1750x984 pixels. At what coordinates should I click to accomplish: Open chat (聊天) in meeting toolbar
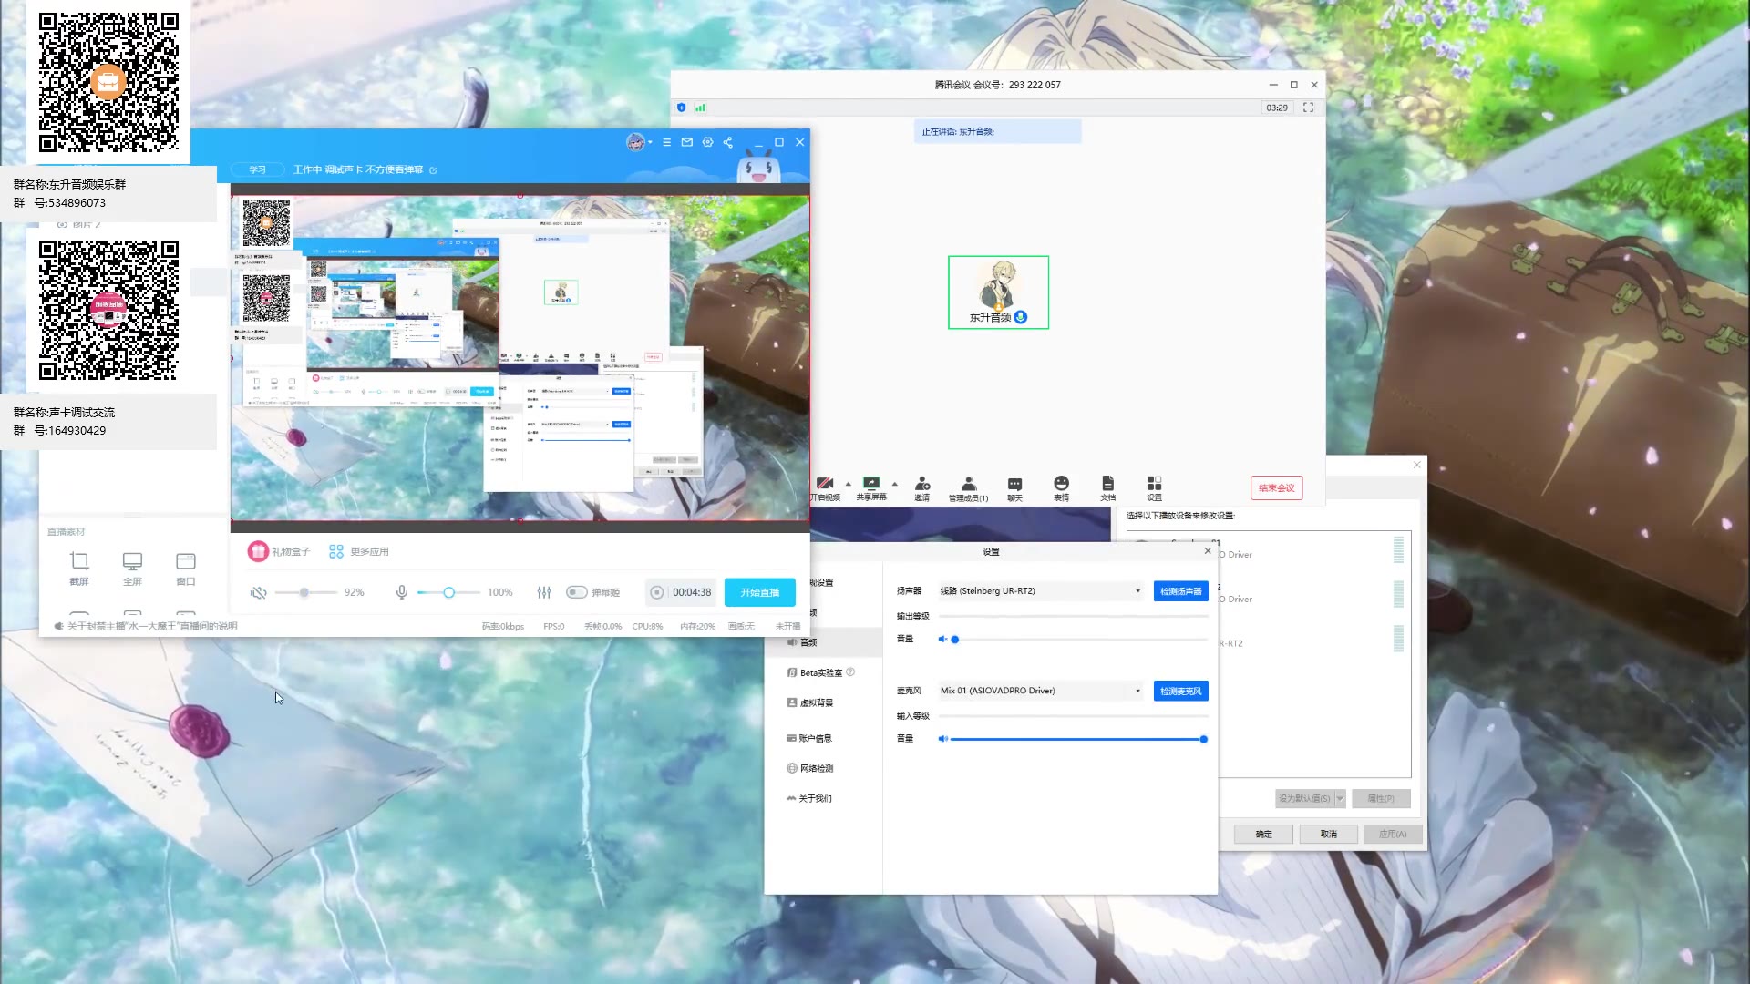(1014, 488)
